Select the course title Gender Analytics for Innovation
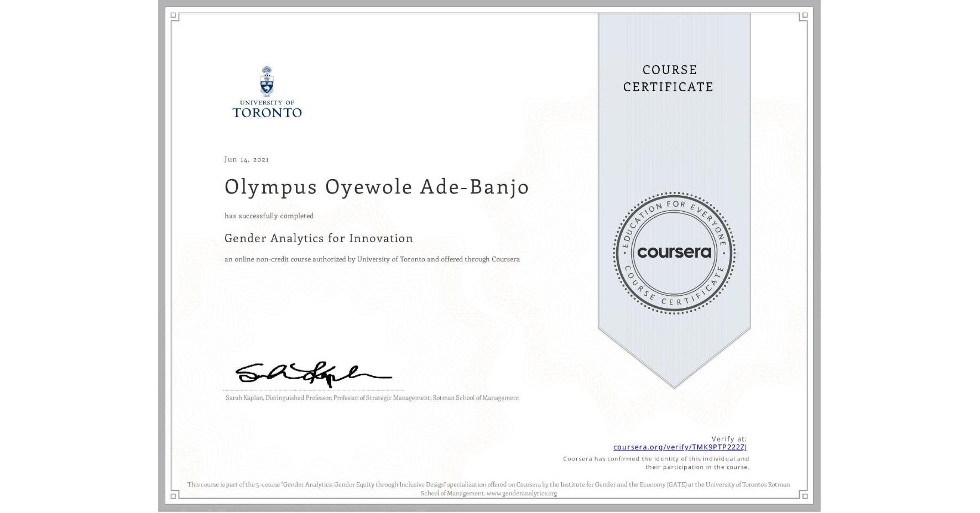 [318, 238]
